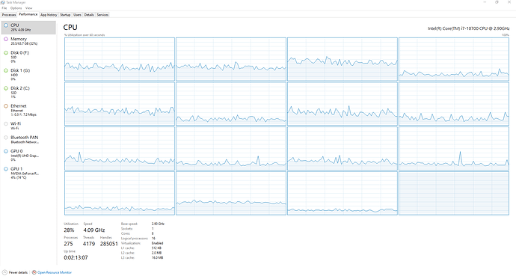Switch to the App history tab
The height and width of the screenshot is (279, 516).
click(49, 15)
